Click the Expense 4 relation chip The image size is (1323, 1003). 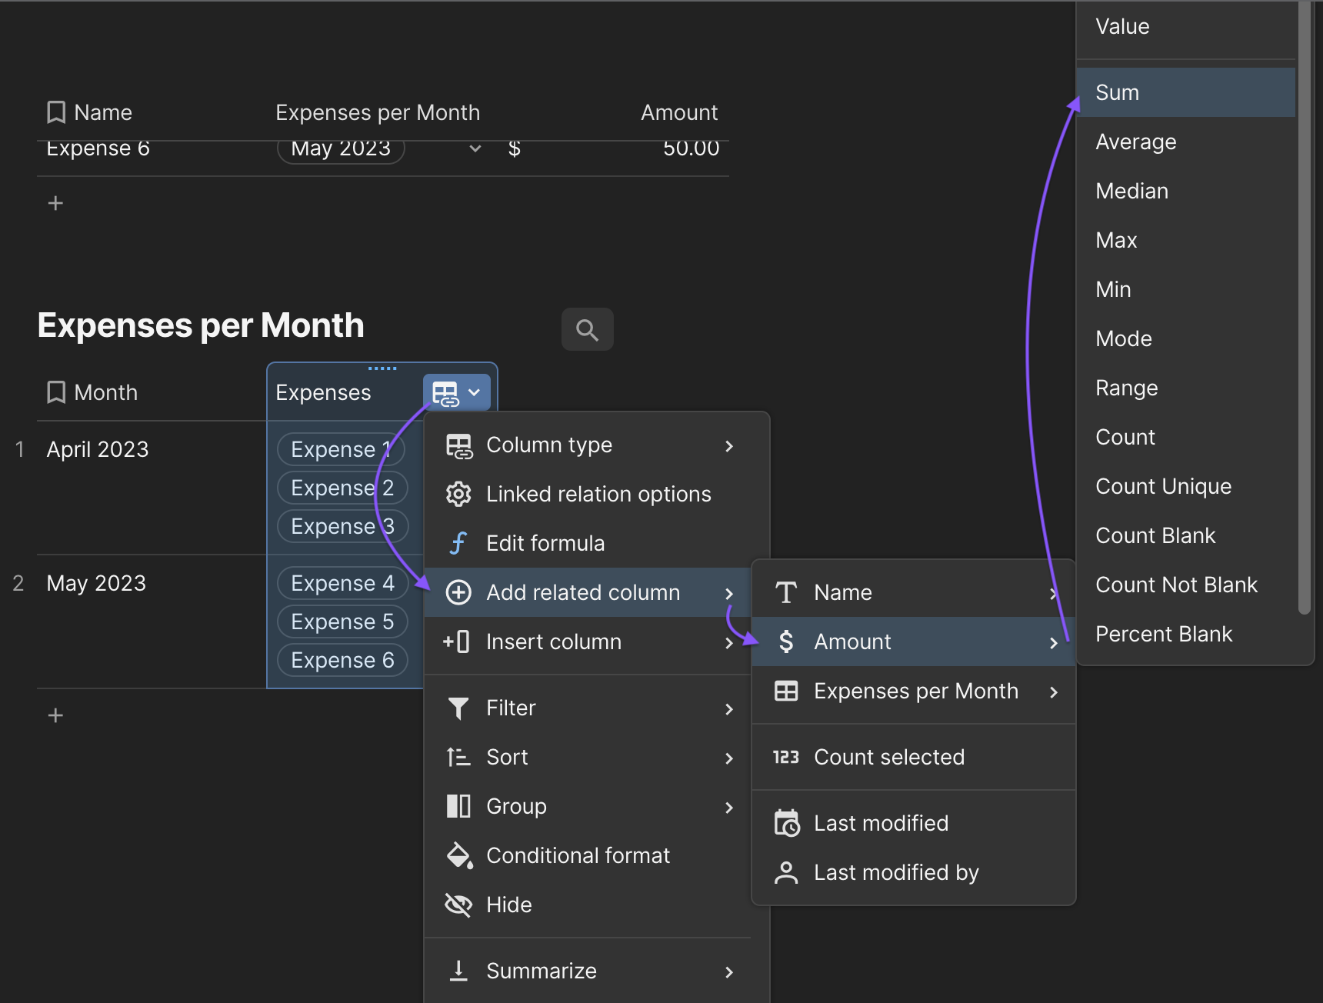point(342,583)
